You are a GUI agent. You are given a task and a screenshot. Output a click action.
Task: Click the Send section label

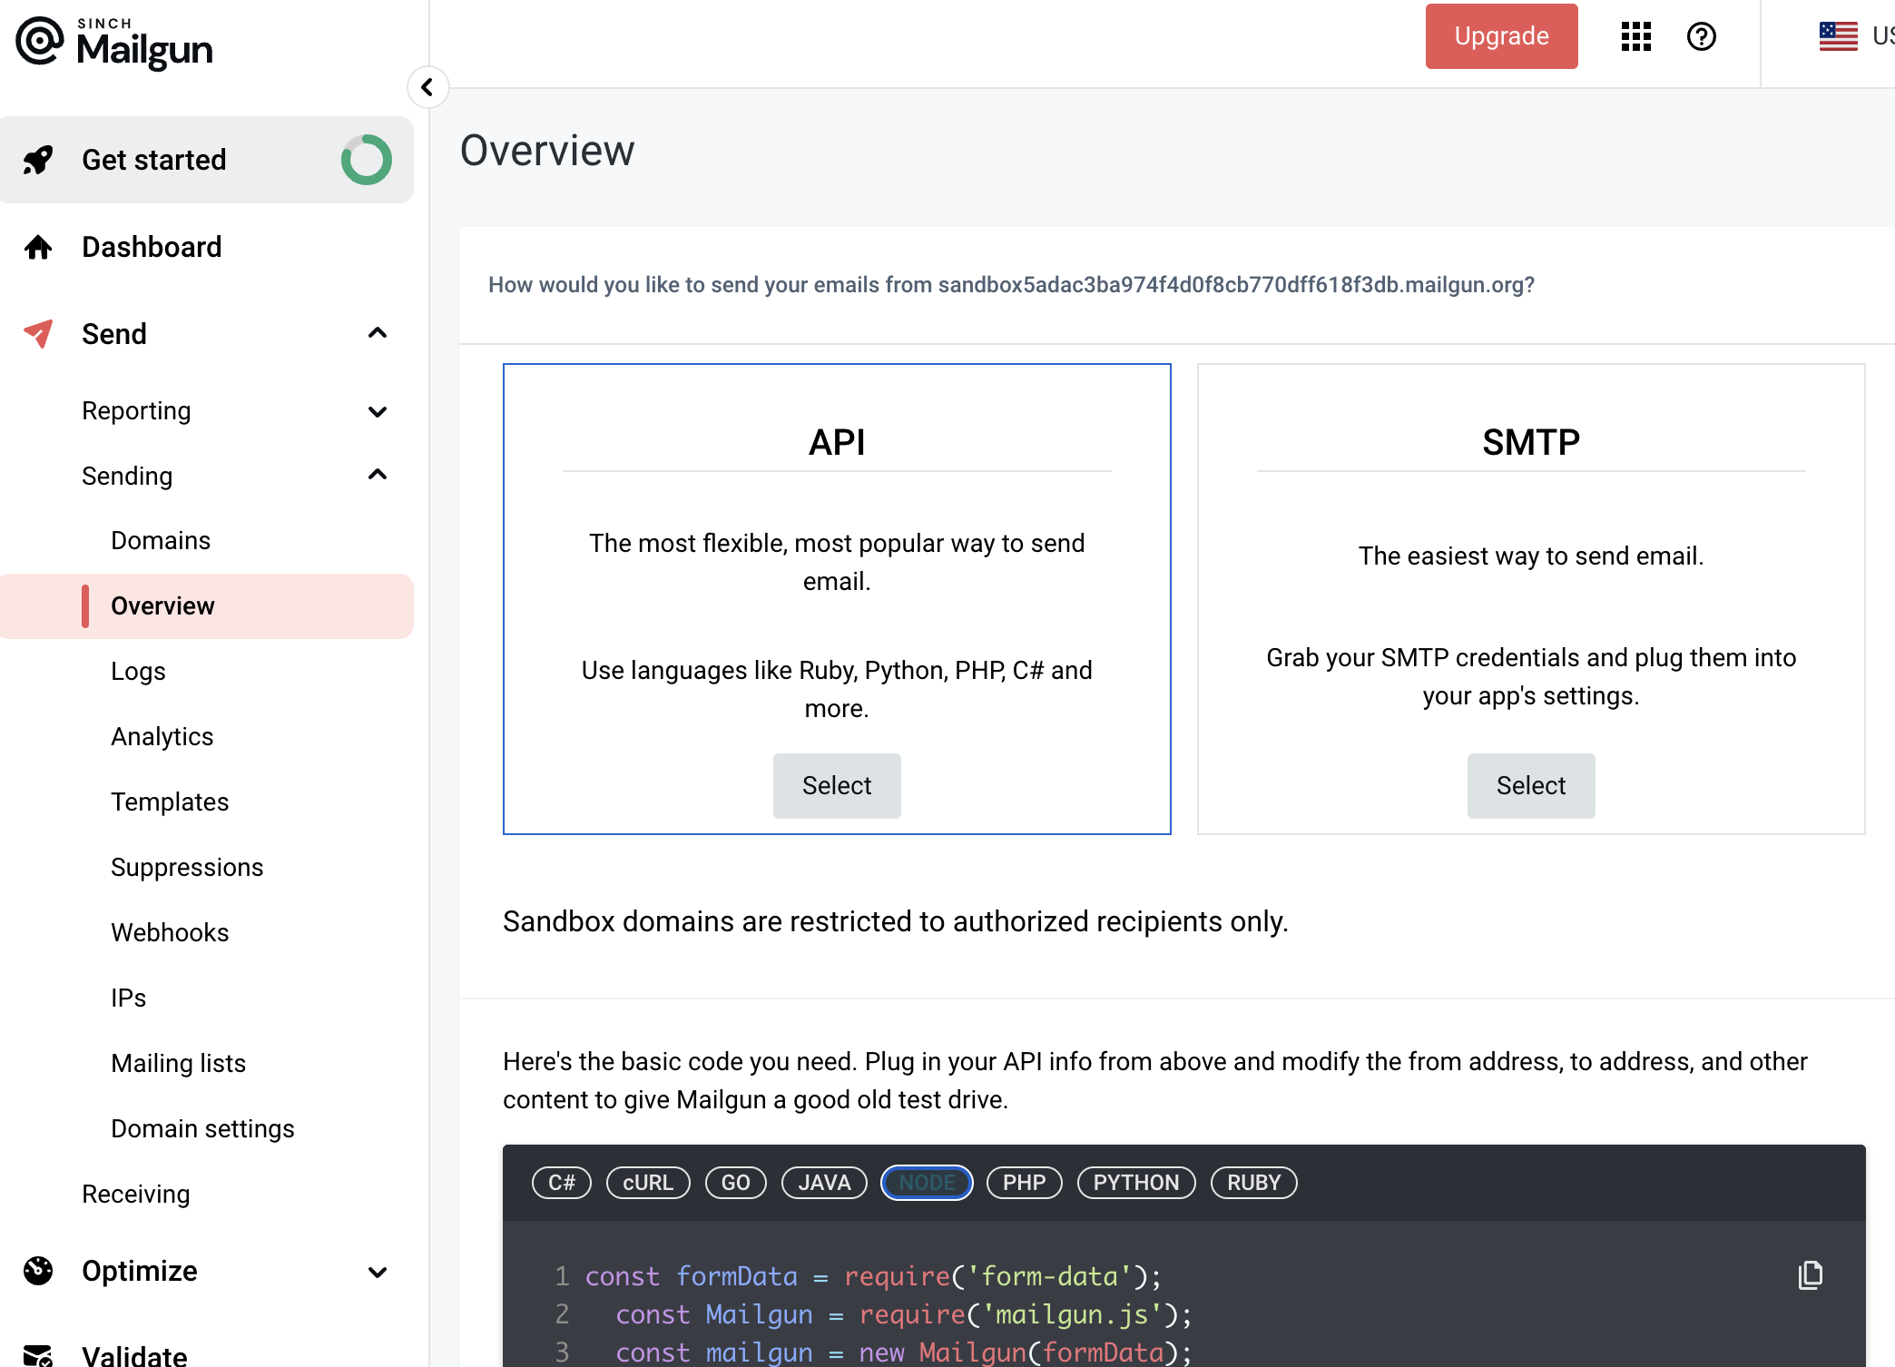(114, 334)
